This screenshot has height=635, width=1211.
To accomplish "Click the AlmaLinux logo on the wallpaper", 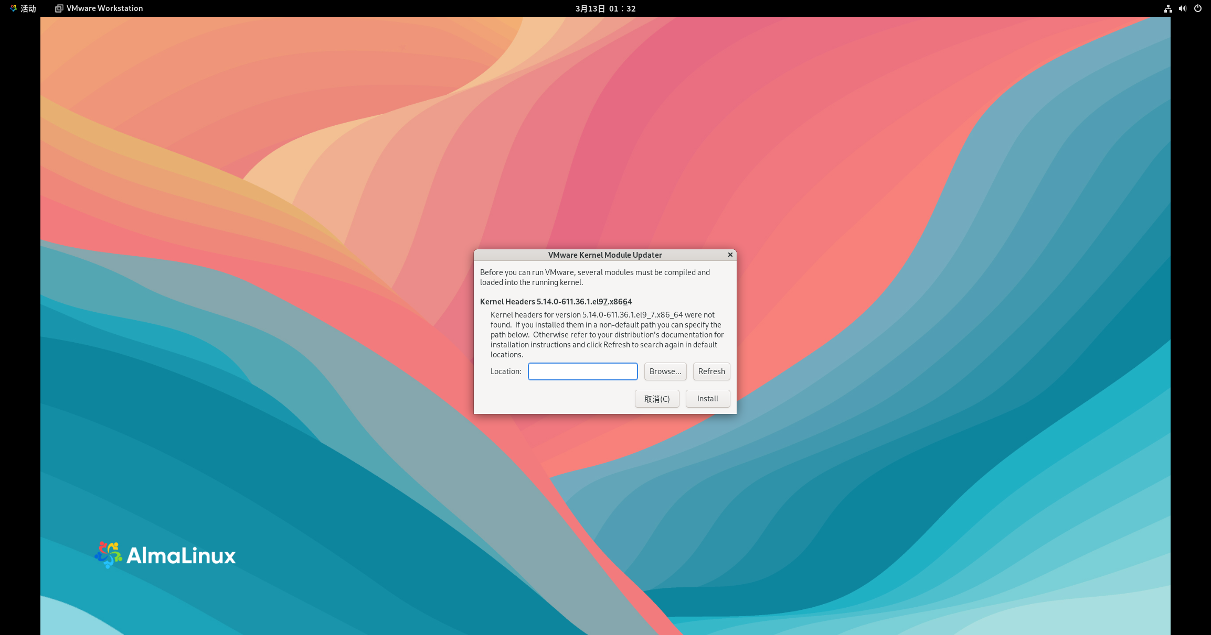I will [165, 555].
